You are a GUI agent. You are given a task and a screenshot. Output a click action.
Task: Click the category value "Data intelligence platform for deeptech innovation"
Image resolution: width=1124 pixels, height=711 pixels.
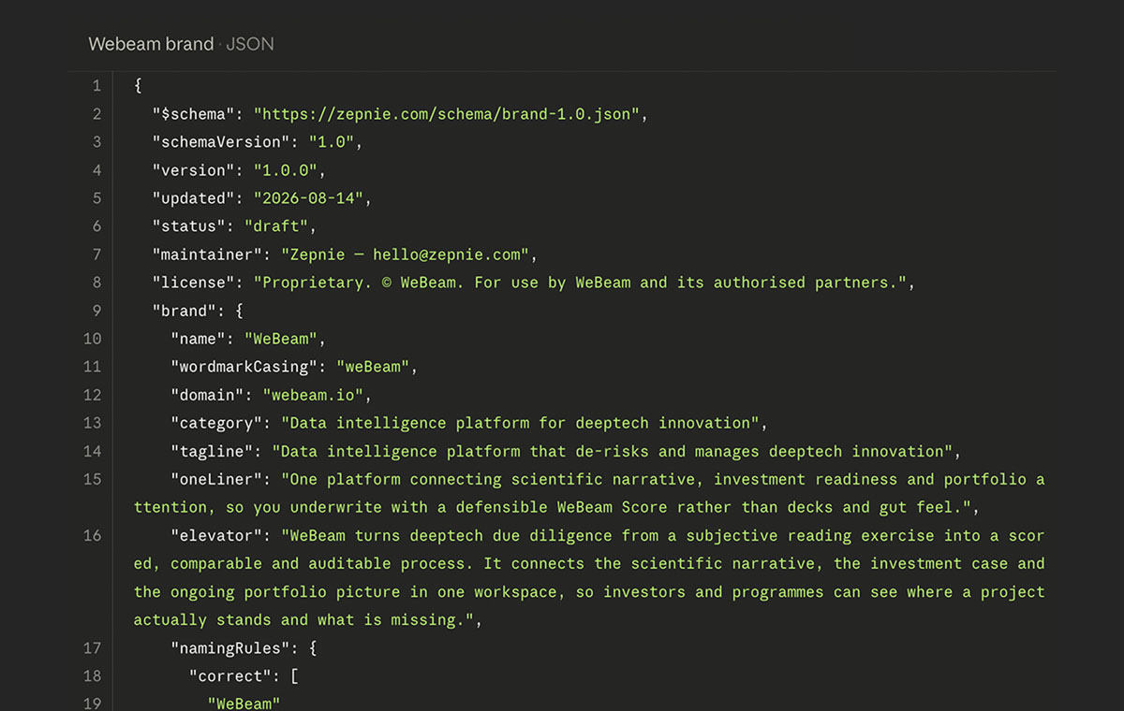520,423
